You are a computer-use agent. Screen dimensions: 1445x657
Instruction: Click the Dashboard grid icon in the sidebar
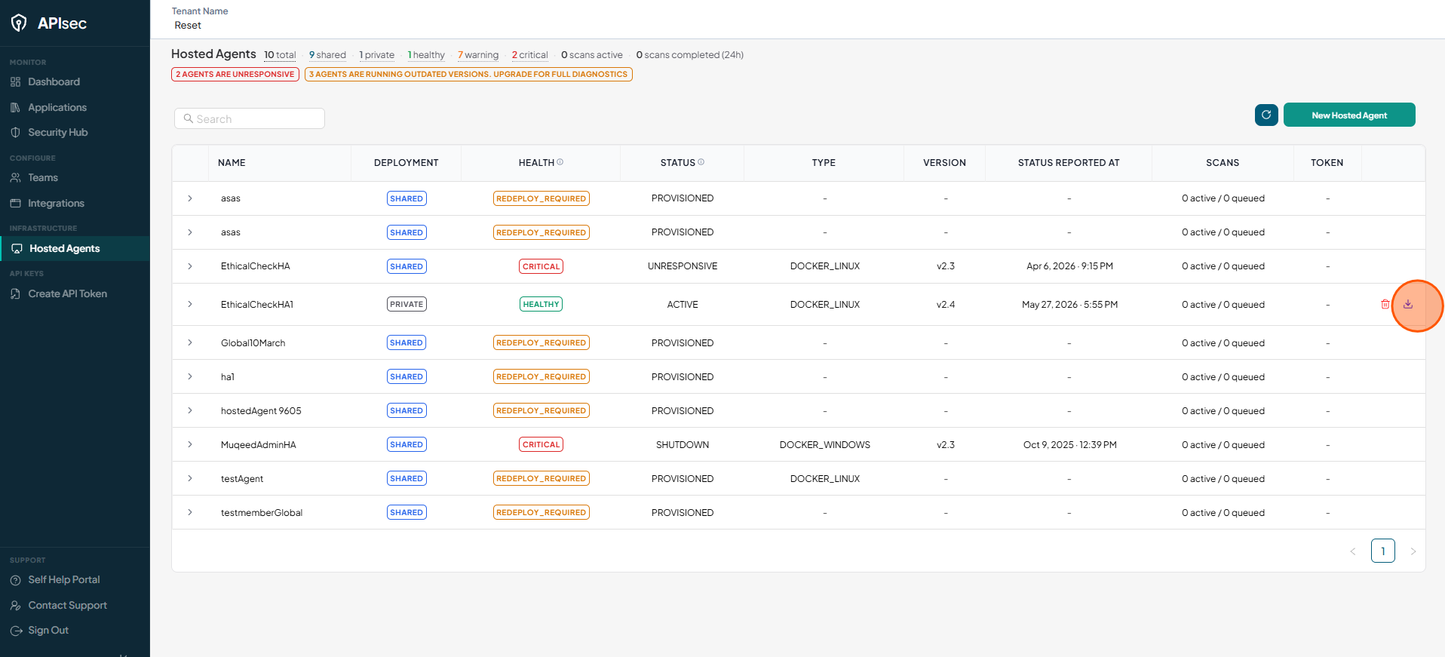tap(15, 81)
